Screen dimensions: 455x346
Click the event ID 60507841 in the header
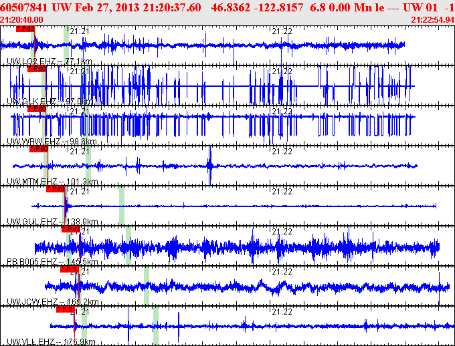24,7
